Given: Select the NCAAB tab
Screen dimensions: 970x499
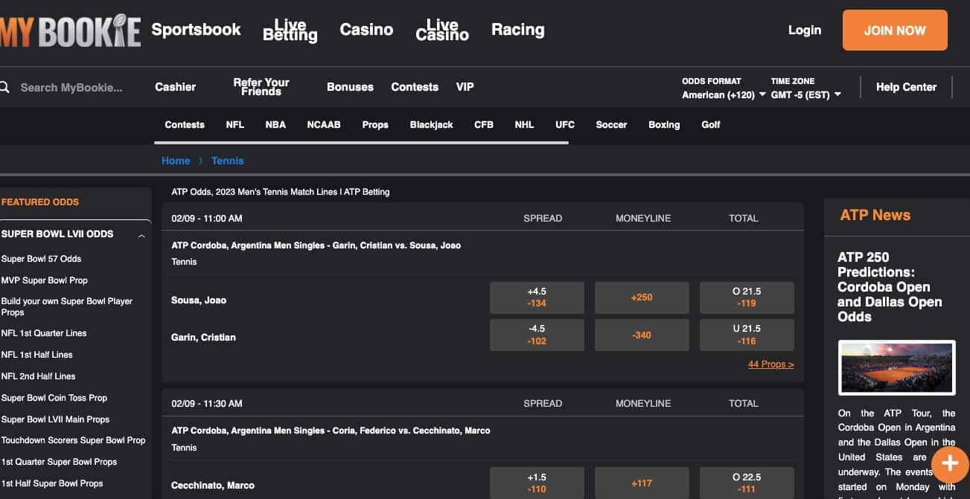Looking at the screenshot, I should coord(324,125).
